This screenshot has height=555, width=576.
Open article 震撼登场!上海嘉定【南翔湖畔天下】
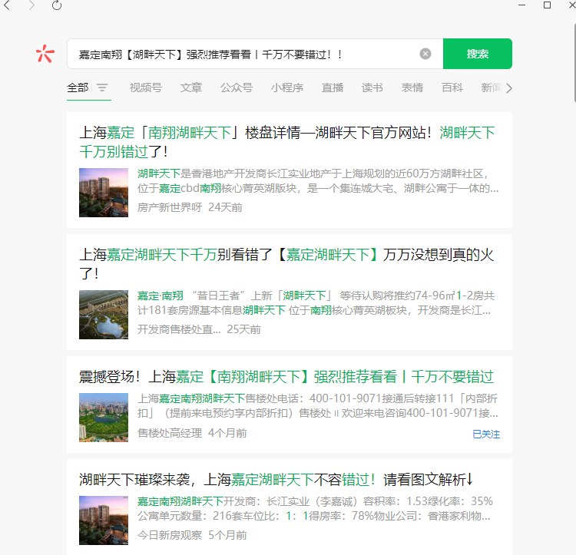[x=286, y=377]
